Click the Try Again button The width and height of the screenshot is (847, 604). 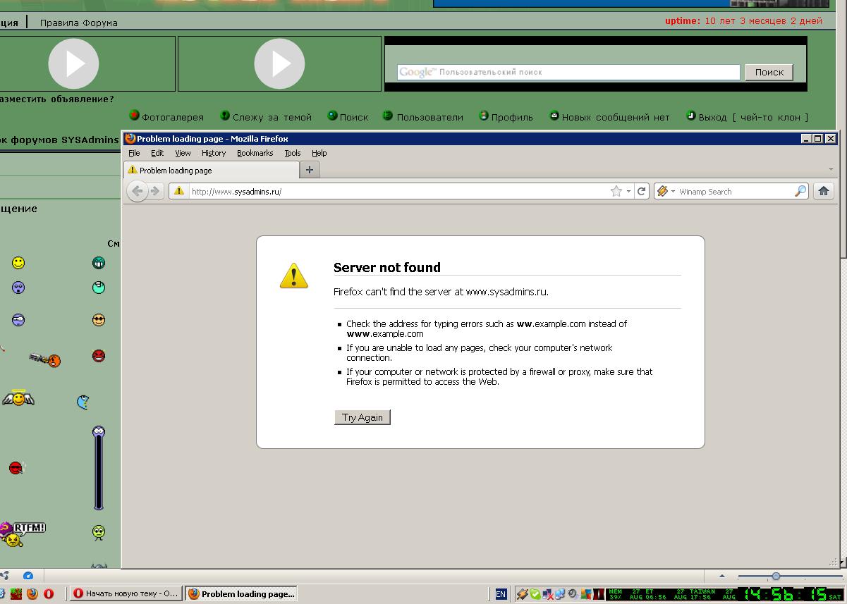pos(362,417)
